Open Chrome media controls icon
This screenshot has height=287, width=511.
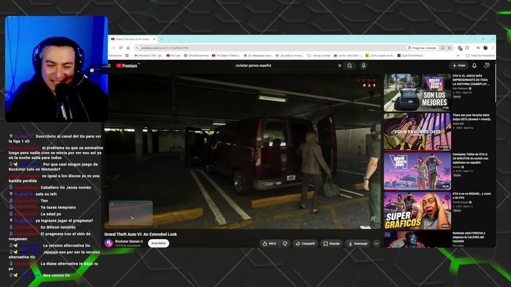pos(478,48)
